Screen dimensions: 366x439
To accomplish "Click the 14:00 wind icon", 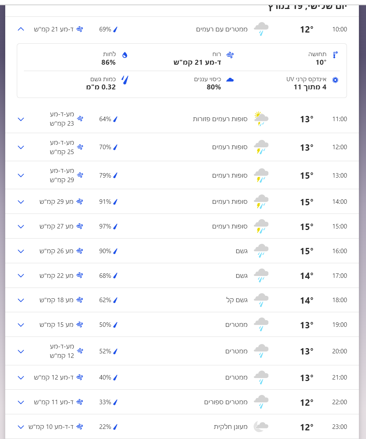I will (x=80, y=202).
